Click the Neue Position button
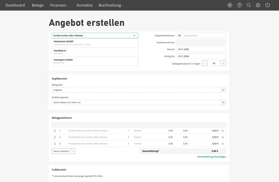The image size is (279, 182). coord(61,151)
